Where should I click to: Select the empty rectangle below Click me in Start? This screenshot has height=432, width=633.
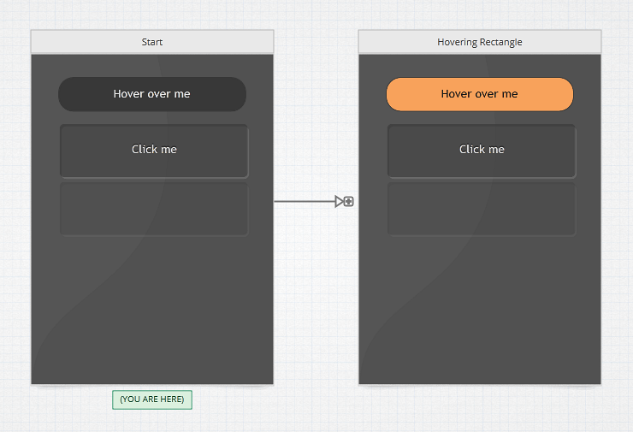tap(154, 209)
